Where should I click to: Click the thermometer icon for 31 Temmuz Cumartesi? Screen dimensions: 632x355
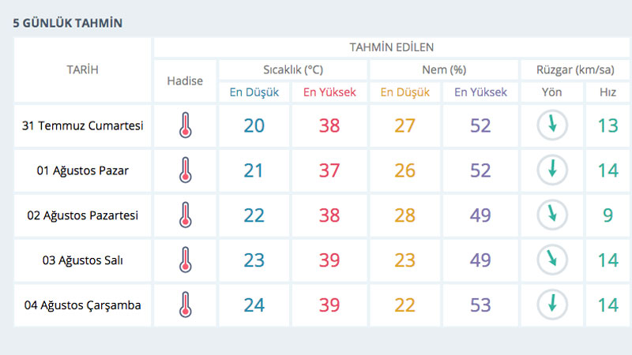tap(185, 125)
